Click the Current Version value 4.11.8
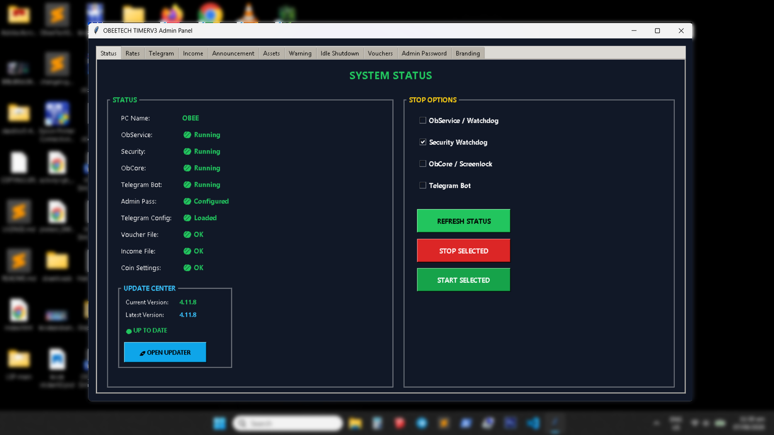 pyautogui.click(x=188, y=302)
